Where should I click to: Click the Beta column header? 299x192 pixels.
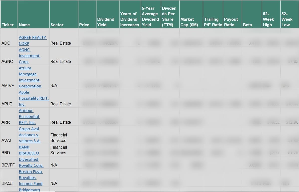[x=247, y=25]
